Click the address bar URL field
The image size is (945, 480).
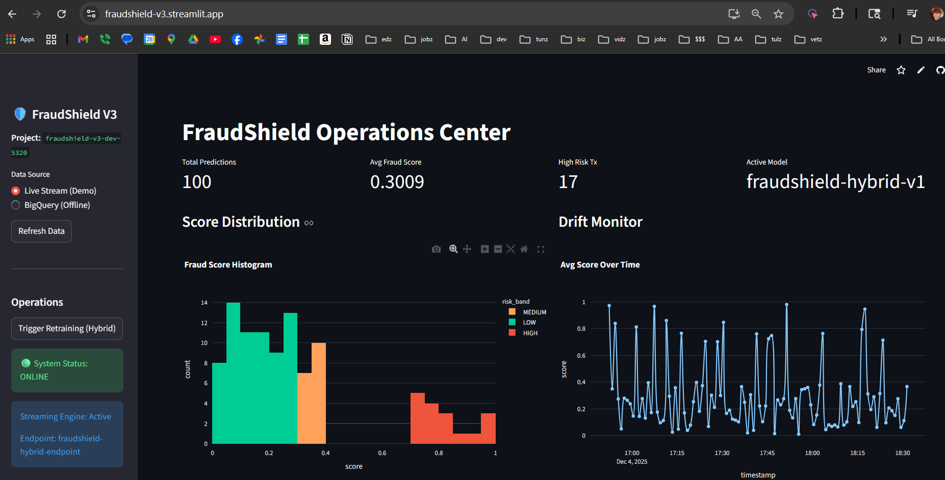(x=408, y=14)
